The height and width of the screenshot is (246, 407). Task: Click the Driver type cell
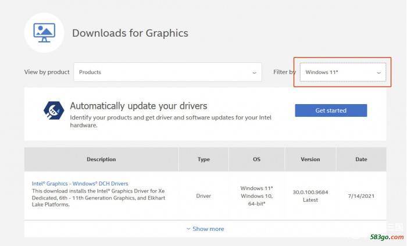tap(203, 196)
